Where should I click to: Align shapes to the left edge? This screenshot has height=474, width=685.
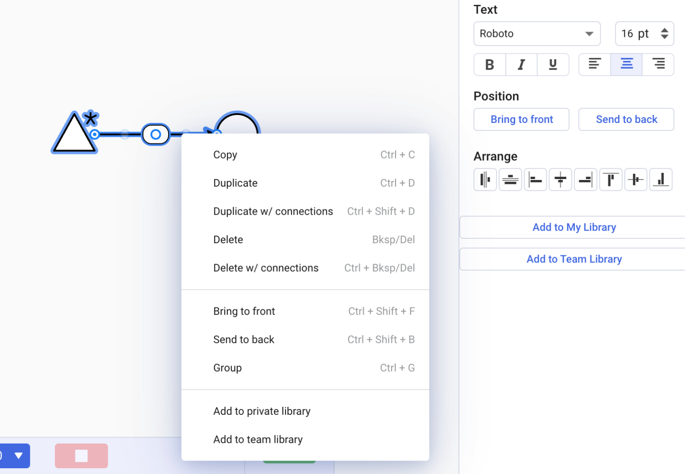click(535, 179)
